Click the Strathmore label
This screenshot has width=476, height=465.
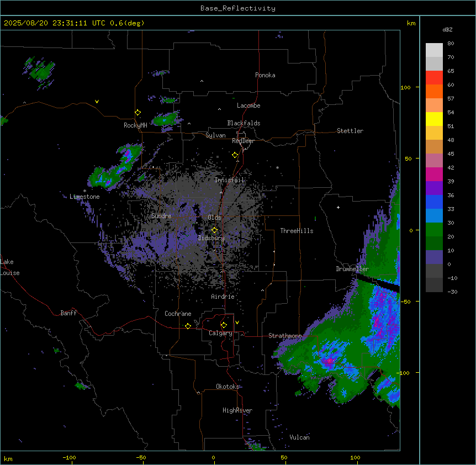[x=285, y=336]
